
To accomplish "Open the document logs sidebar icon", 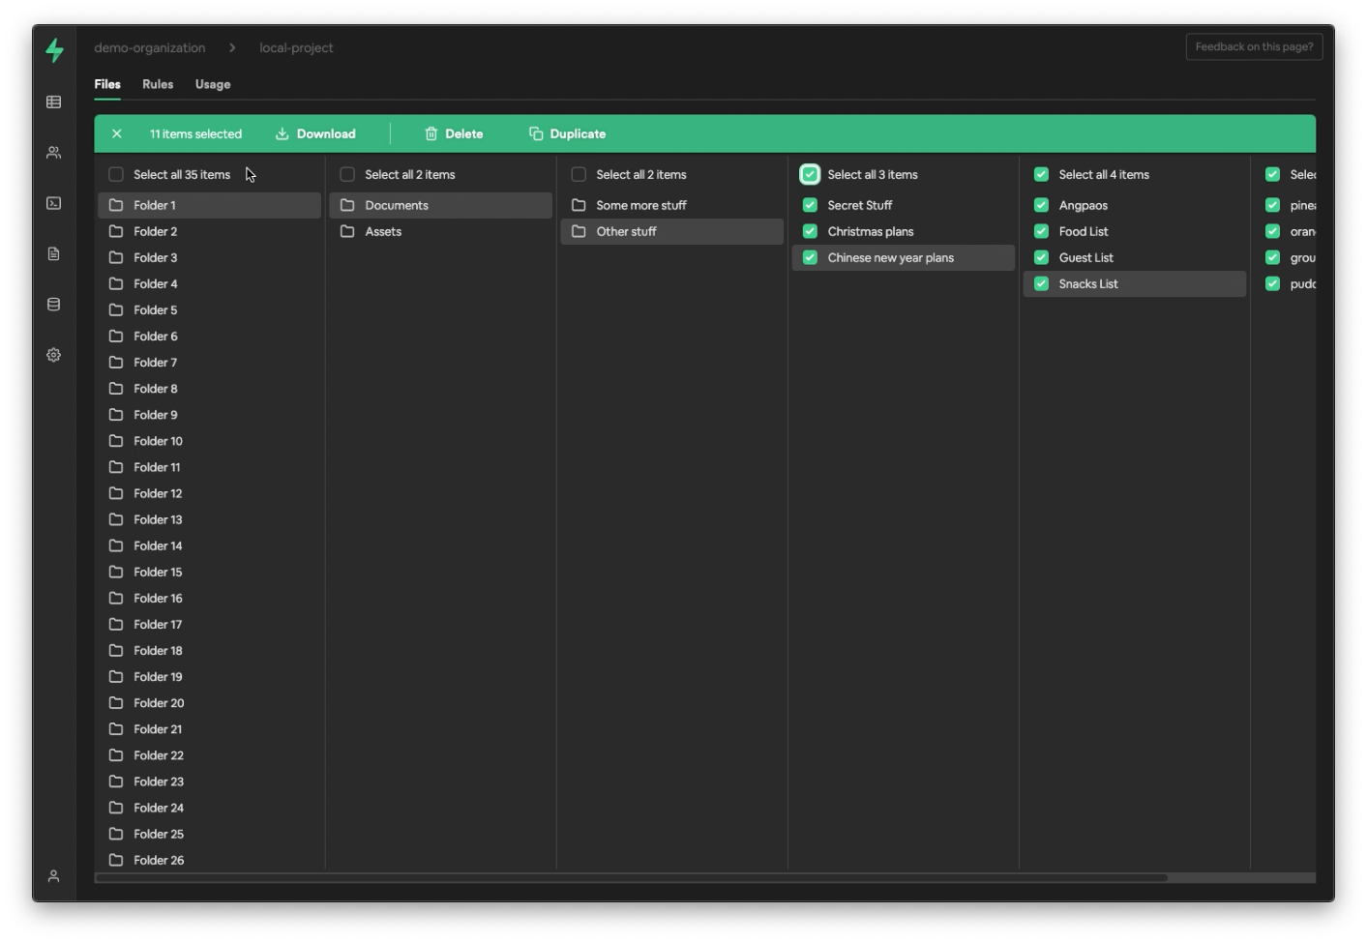I will [x=53, y=253].
